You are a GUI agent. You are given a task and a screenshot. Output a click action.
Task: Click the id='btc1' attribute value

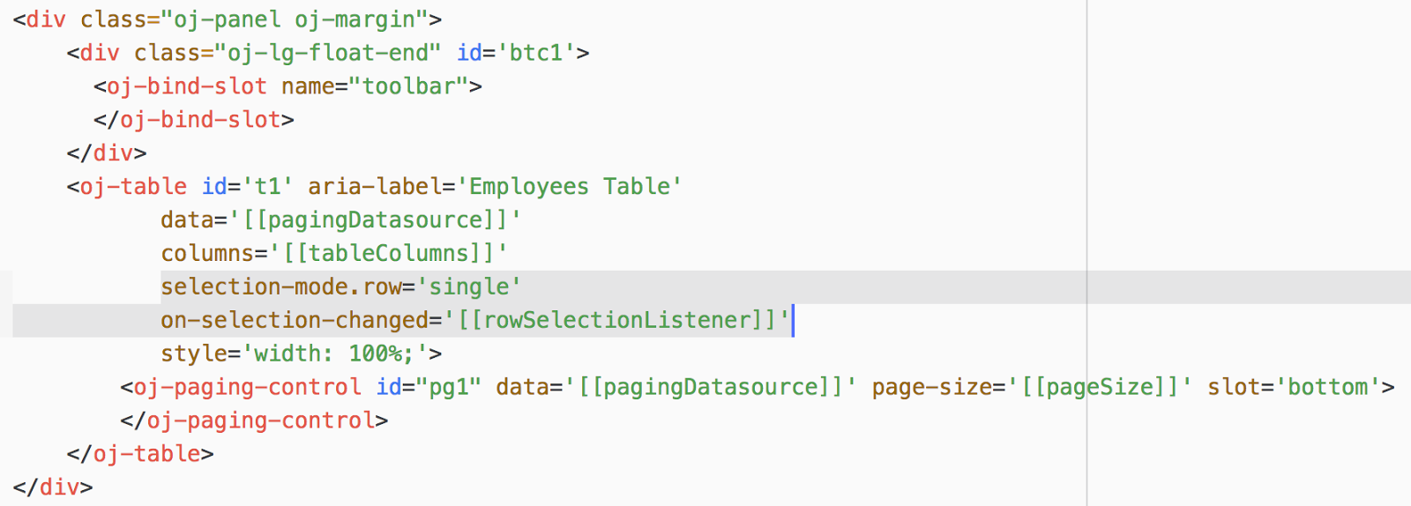tap(535, 52)
